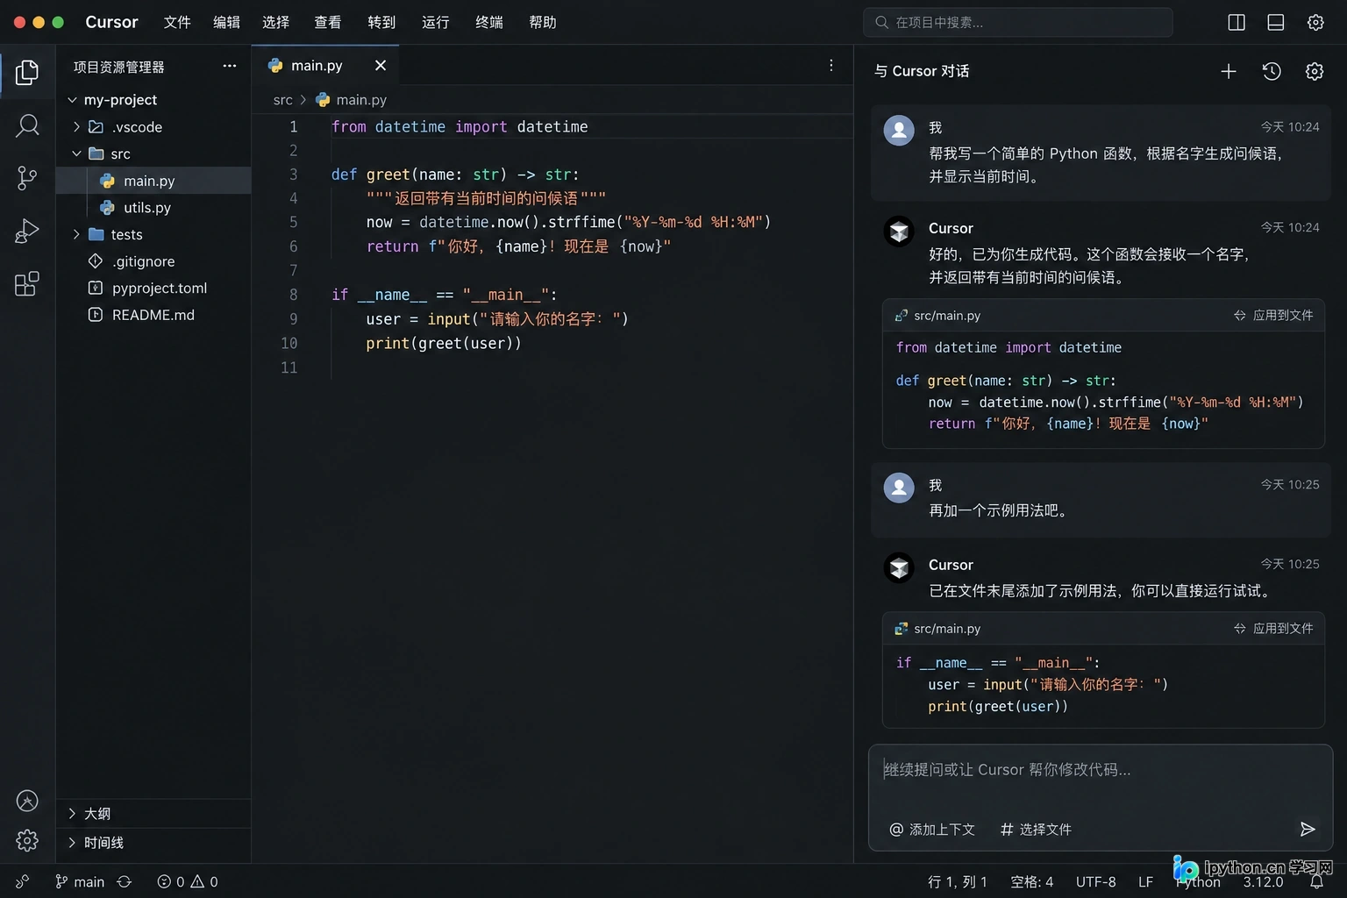
Task: Click the sync changes icon beside main branch
Action: pyautogui.click(x=125, y=881)
